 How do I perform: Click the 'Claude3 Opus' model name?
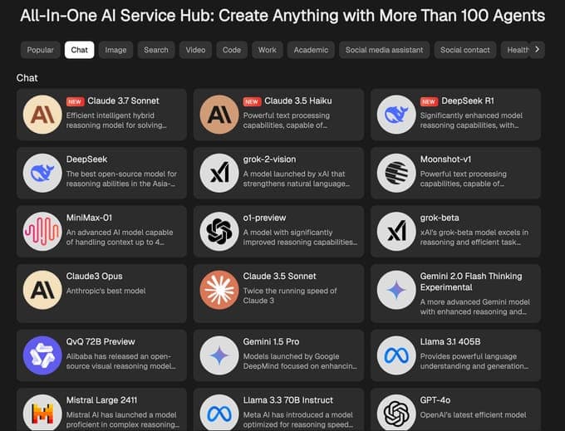[x=95, y=277]
